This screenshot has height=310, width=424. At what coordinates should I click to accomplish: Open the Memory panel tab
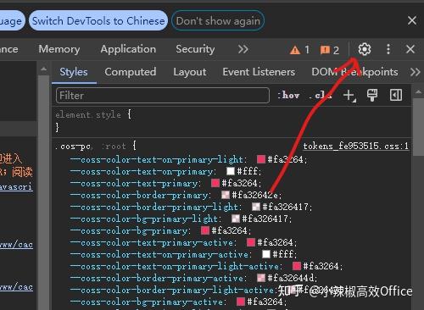point(59,49)
